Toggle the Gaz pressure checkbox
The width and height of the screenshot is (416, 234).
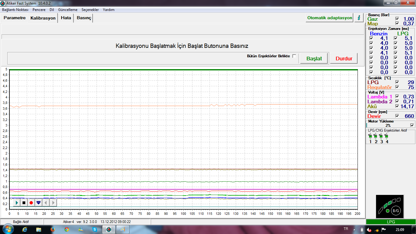(x=397, y=19)
